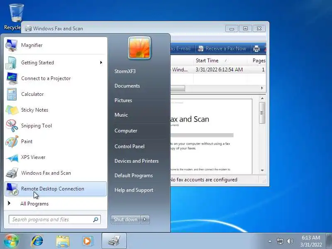Select the fax row dated 3/31/2022
This screenshot has height=249, width=332.
point(218,70)
